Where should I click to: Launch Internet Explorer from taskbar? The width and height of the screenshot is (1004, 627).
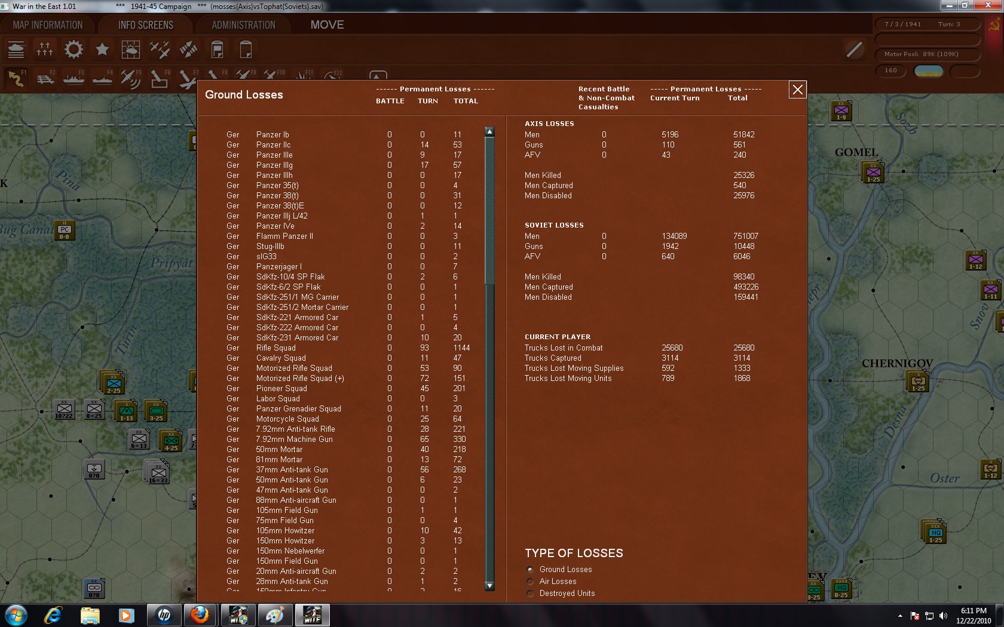(x=53, y=615)
